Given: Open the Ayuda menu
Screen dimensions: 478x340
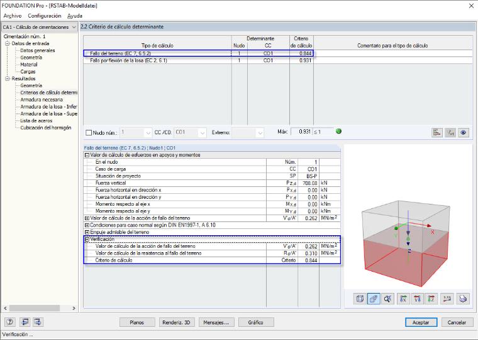Looking at the screenshot, I should (x=75, y=16).
